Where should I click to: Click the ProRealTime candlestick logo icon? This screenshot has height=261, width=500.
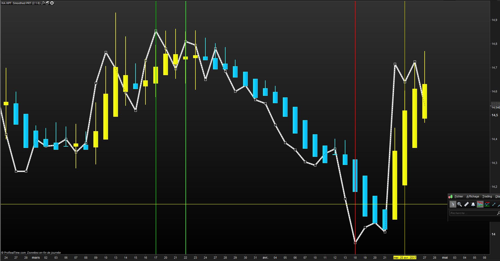coord(451,197)
